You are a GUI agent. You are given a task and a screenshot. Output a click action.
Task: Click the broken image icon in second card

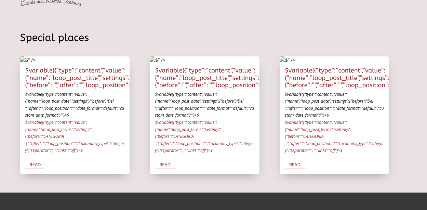[x=152, y=60]
